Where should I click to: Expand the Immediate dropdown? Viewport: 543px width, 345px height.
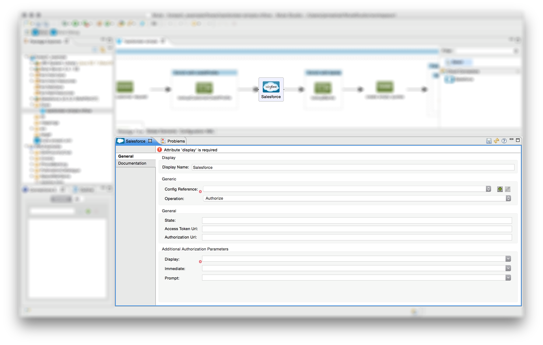(508, 268)
